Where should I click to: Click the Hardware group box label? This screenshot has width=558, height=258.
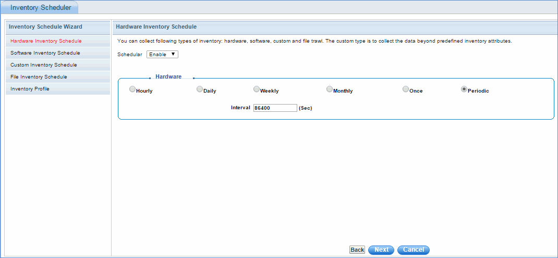(168, 76)
